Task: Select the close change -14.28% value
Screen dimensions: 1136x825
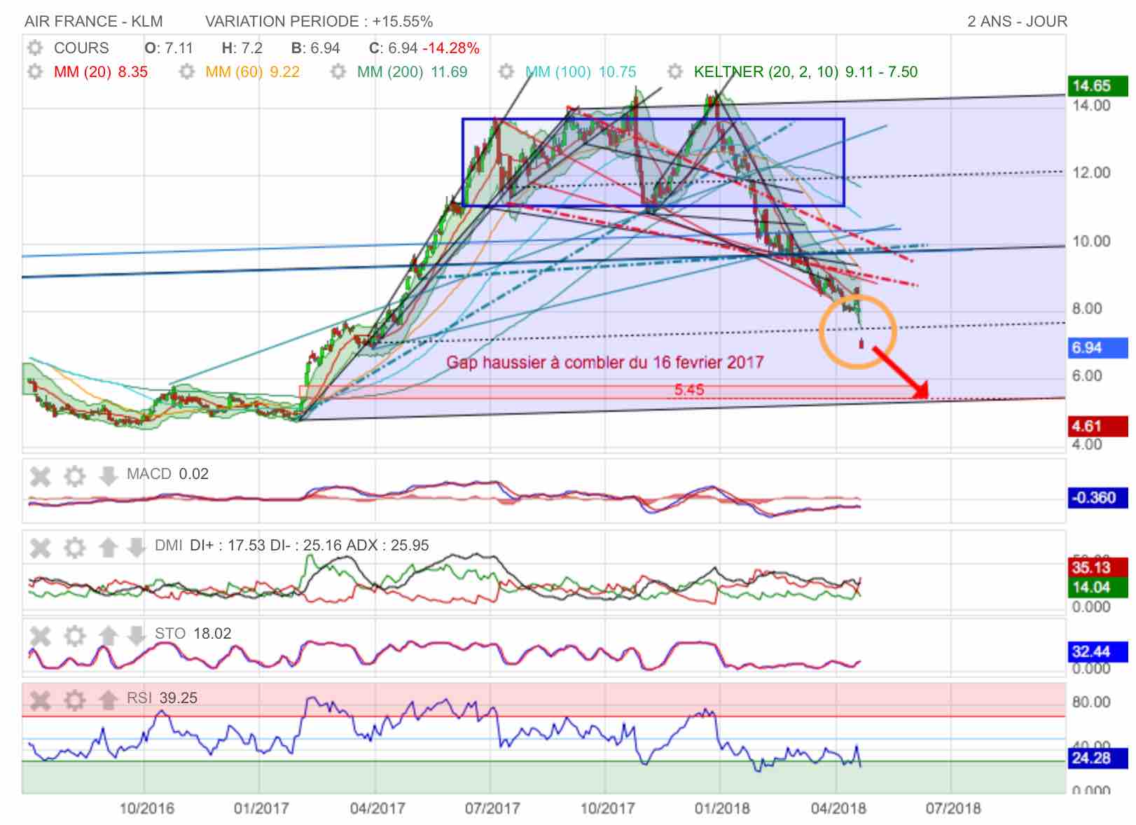Action: 451,48
